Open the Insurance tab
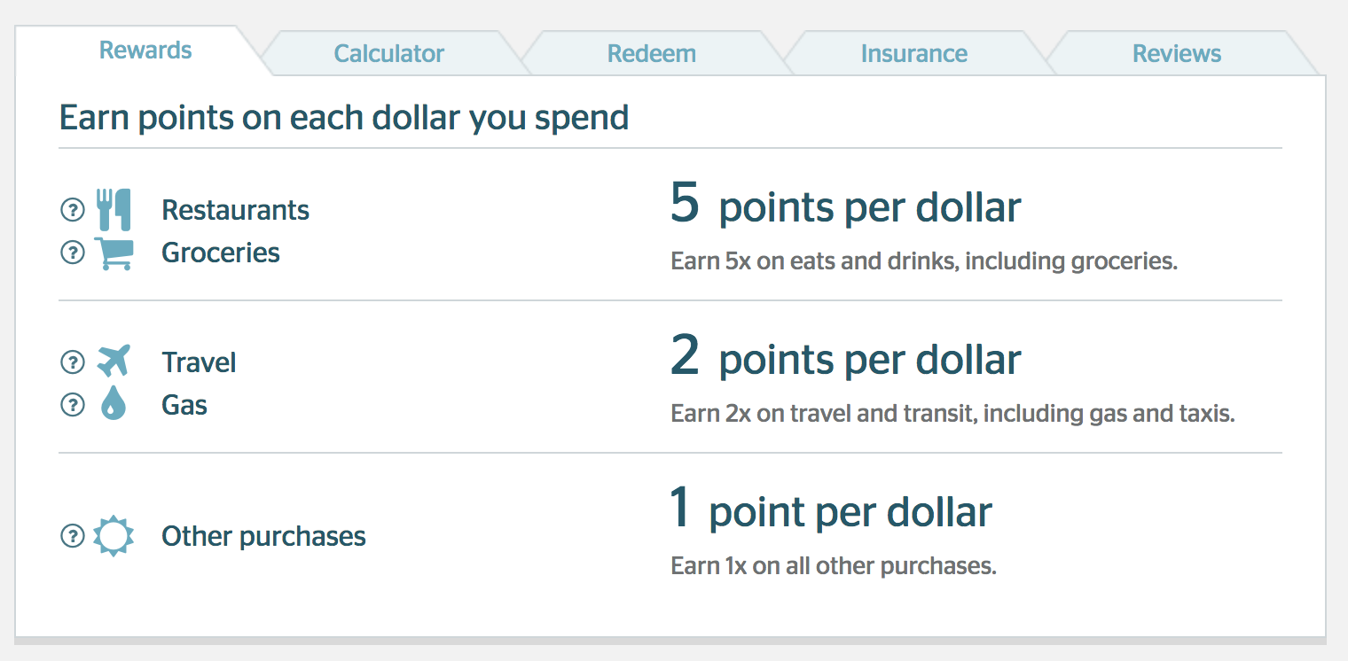This screenshot has width=1348, height=661. [x=913, y=53]
